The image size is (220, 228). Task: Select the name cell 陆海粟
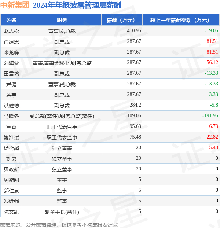[x=11, y=63]
